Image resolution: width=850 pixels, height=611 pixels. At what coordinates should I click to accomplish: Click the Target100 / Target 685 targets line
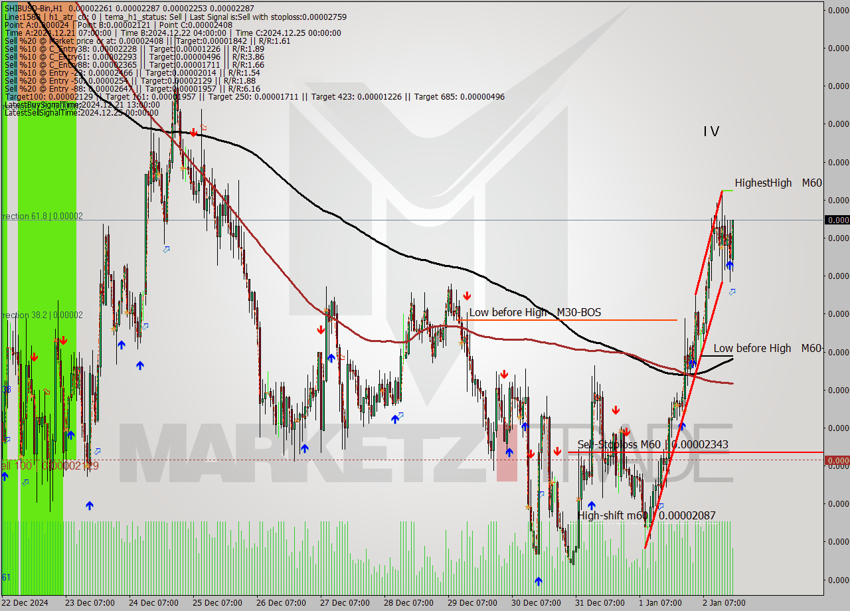(x=254, y=97)
